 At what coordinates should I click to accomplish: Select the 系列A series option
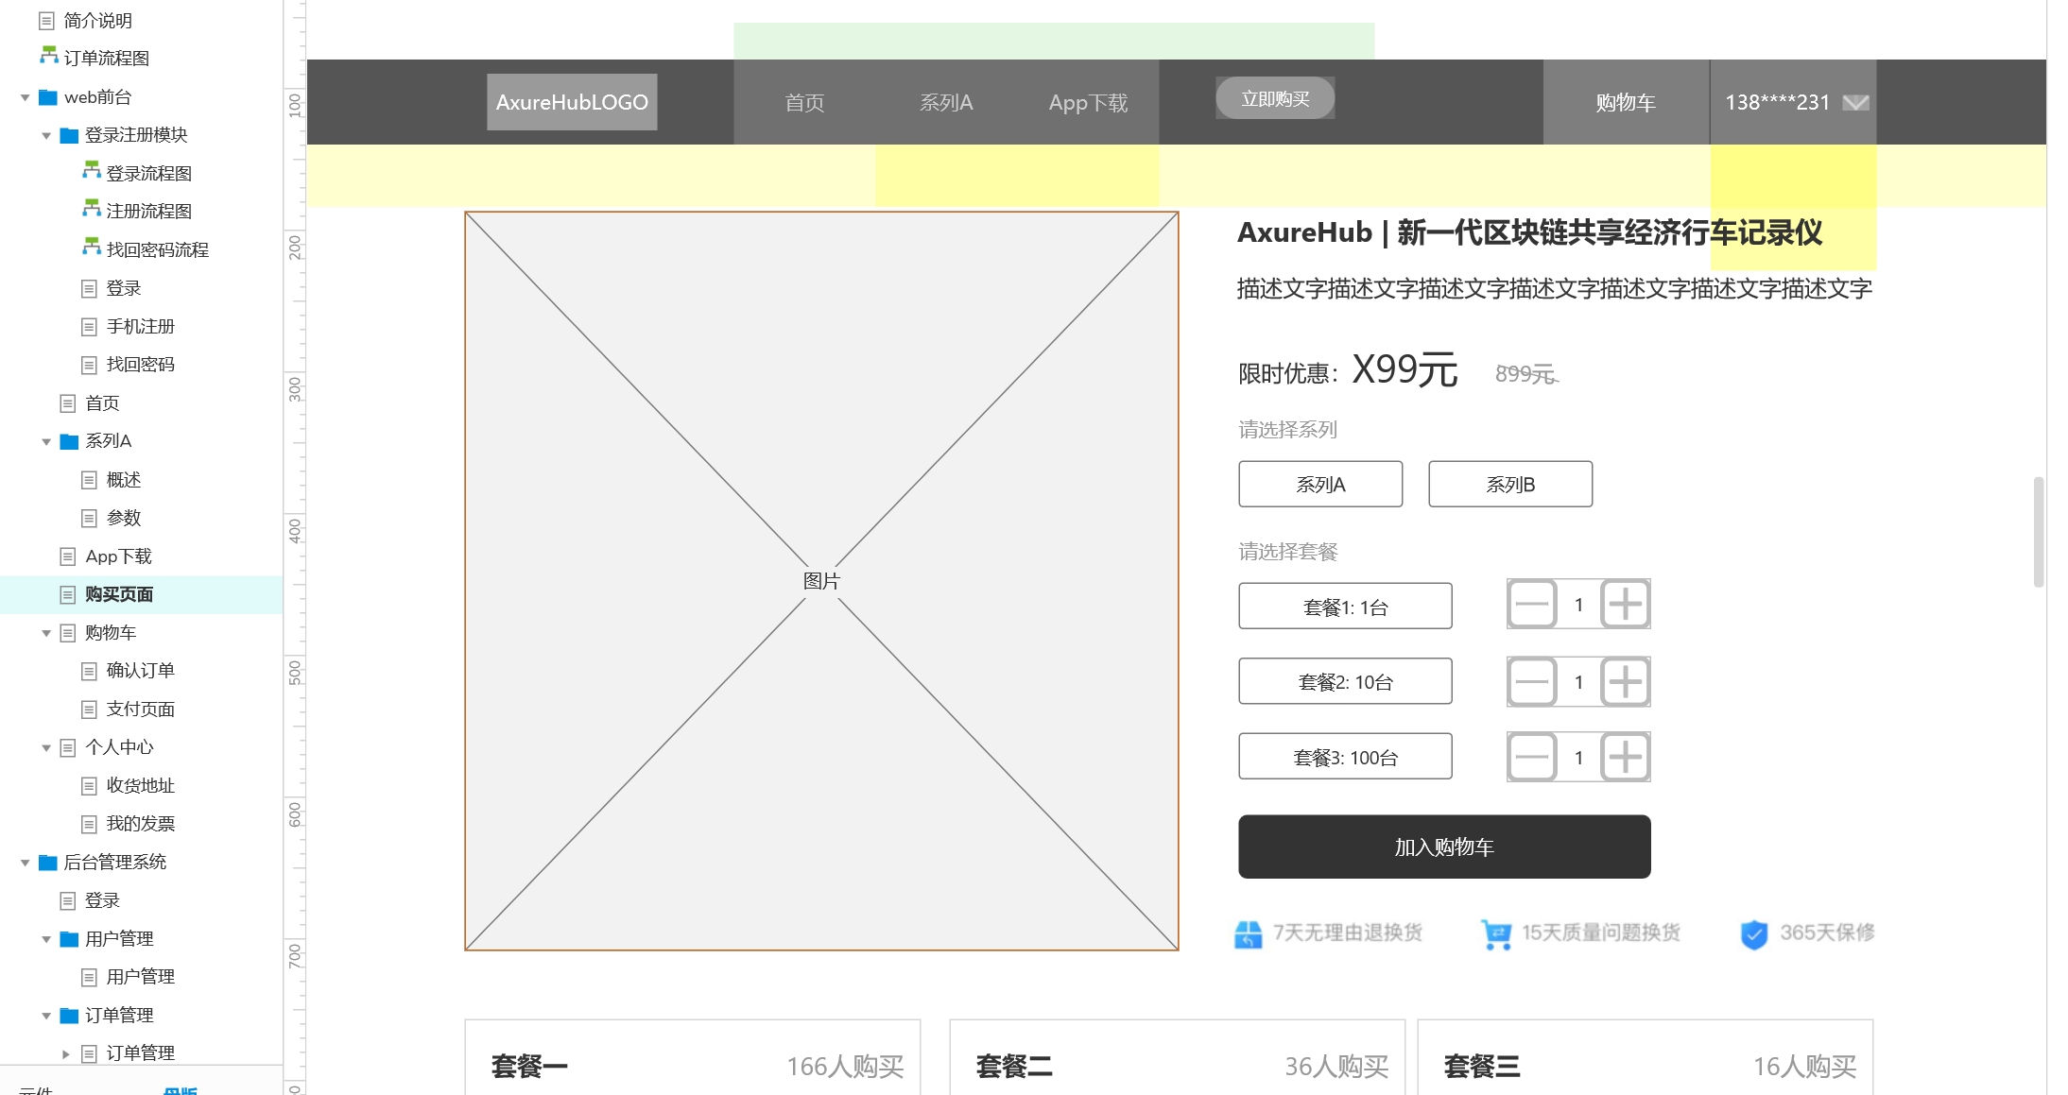coord(1320,484)
